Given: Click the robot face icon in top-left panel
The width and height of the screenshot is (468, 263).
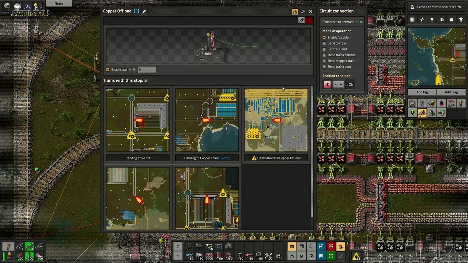Looking at the screenshot, I should pyautogui.click(x=17, y=7).
